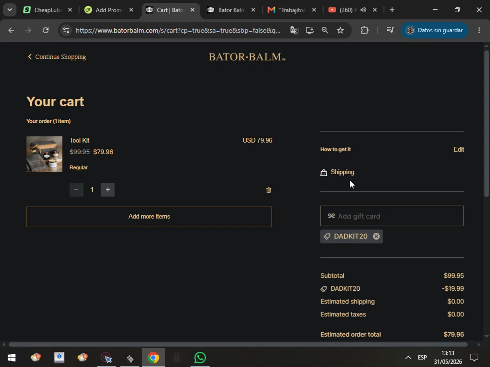Decrease Tool Kit quantity with minus button
Screen dimensions: 490x367
pyautogui.click(x=76, y=190)
